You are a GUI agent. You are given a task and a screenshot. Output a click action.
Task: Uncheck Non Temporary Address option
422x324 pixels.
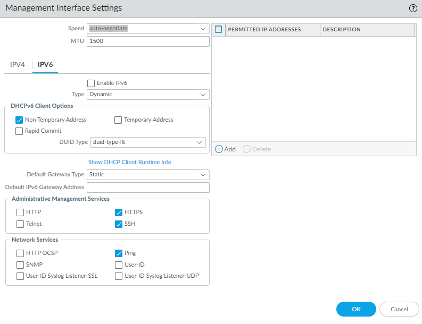[20, 120]
